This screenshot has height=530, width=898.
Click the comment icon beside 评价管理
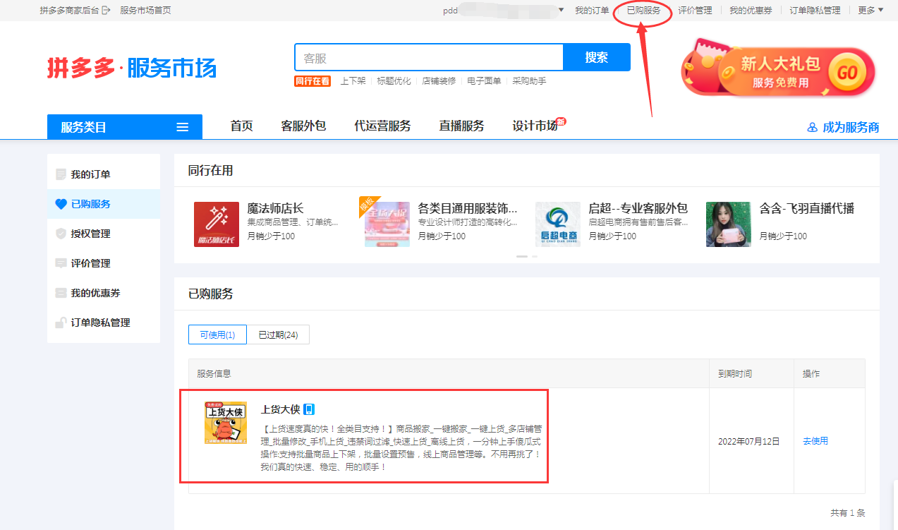[x=61, y=263]
